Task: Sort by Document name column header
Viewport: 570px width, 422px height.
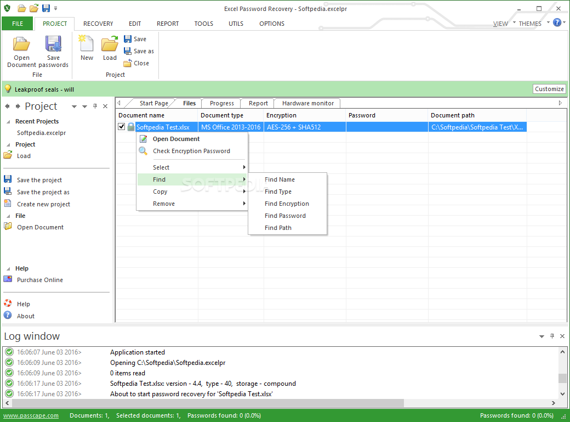Action: pos(157,115)
